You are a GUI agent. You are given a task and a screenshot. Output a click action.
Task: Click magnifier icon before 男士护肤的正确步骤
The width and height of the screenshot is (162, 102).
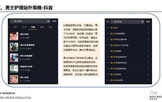coord(108,39)
